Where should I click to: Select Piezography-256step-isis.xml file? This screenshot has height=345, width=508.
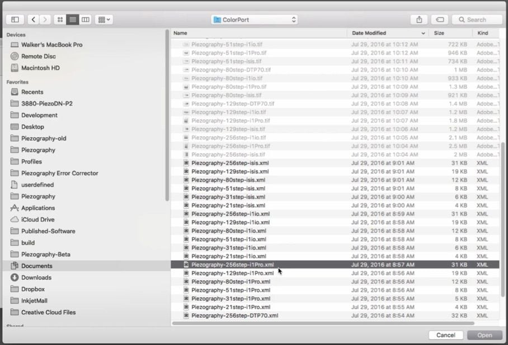point(230,163)
